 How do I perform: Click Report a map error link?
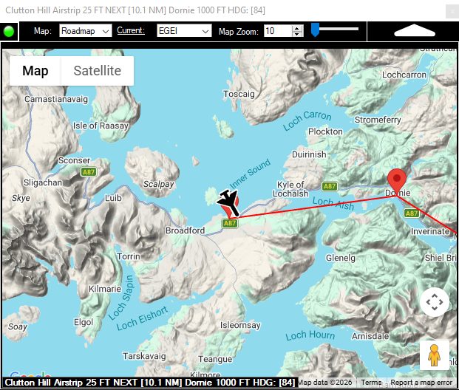pos(421,383)
